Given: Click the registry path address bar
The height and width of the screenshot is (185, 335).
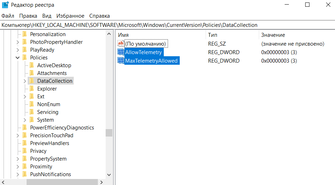Looking at the screenshot, I should [x=167, y=25].
